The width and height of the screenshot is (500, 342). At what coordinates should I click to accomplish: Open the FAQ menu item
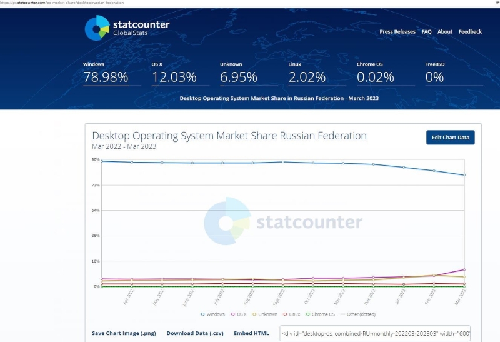pos(426,32)
